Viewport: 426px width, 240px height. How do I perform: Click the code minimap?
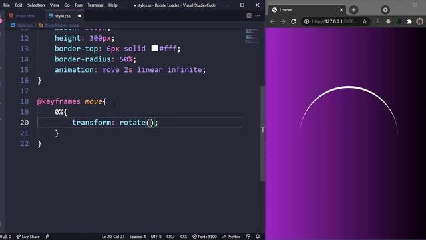coord(252,35)
